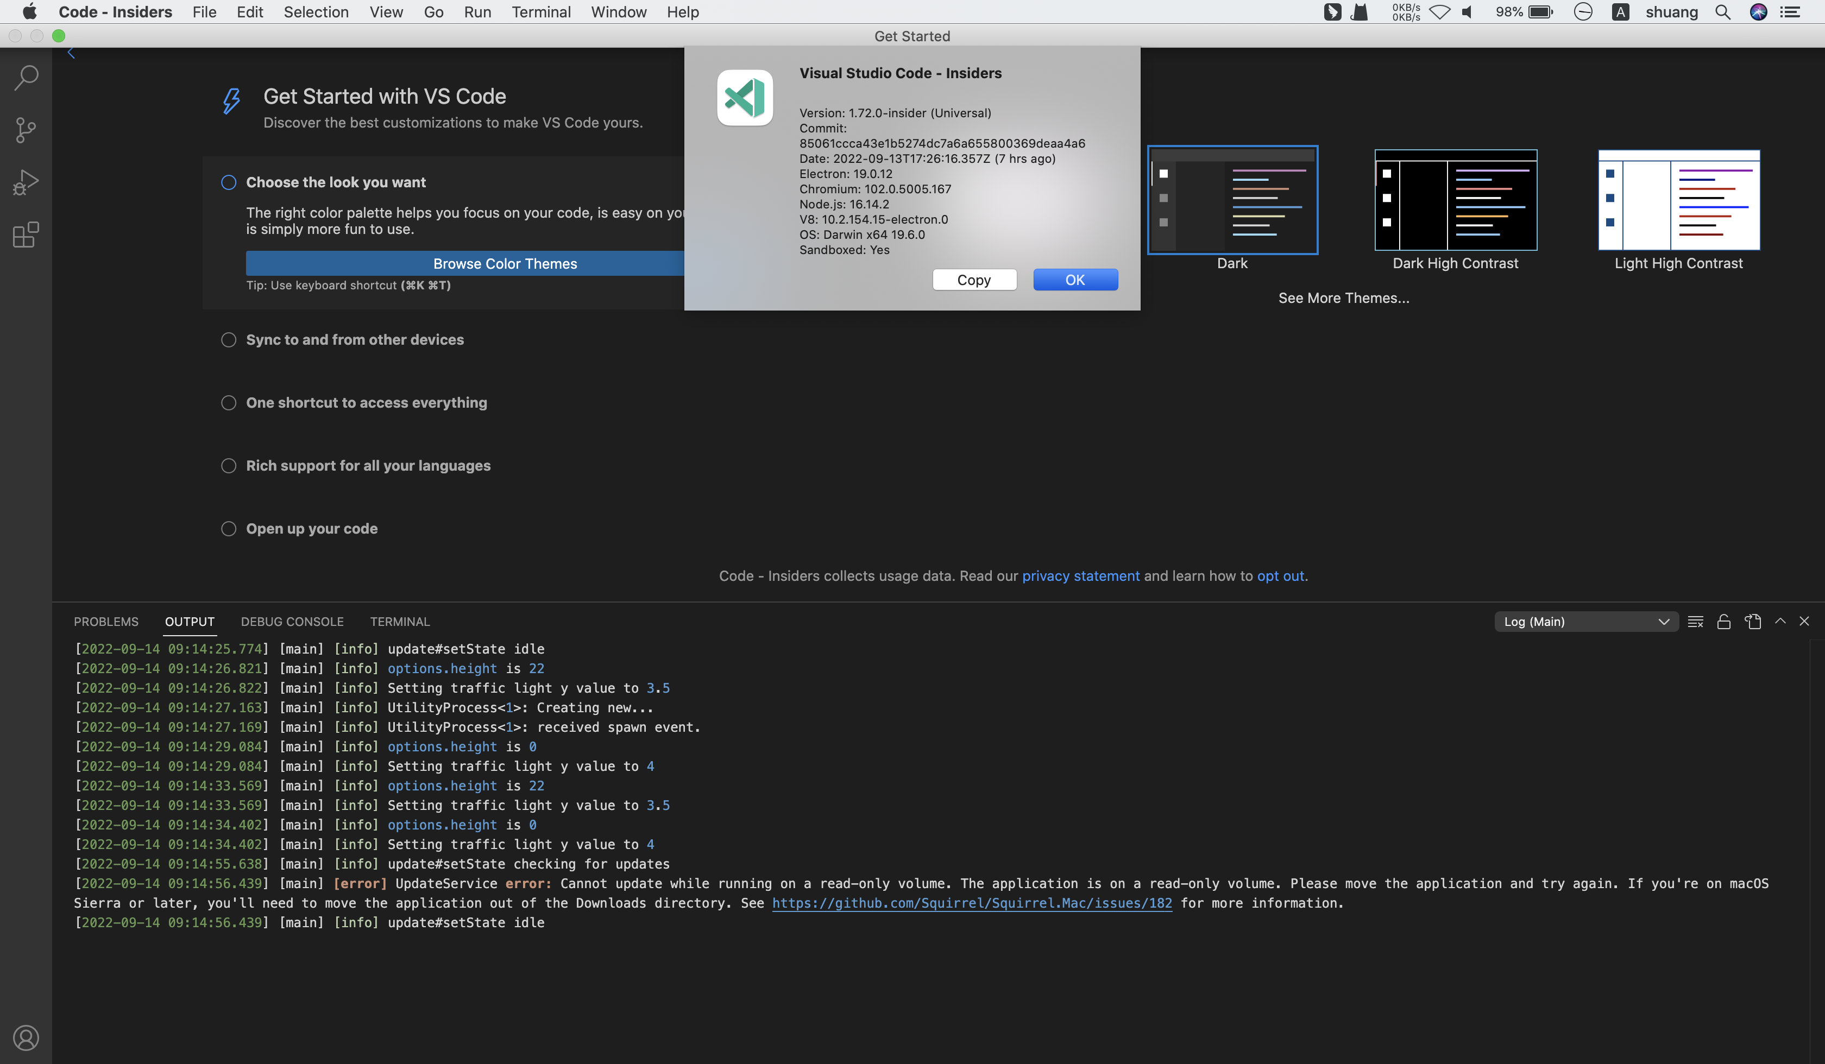Select the Dark High Contrast theme swatch
Image resolution: width=1825 pixels, height=1064 pixels.
click(1455, 200)
